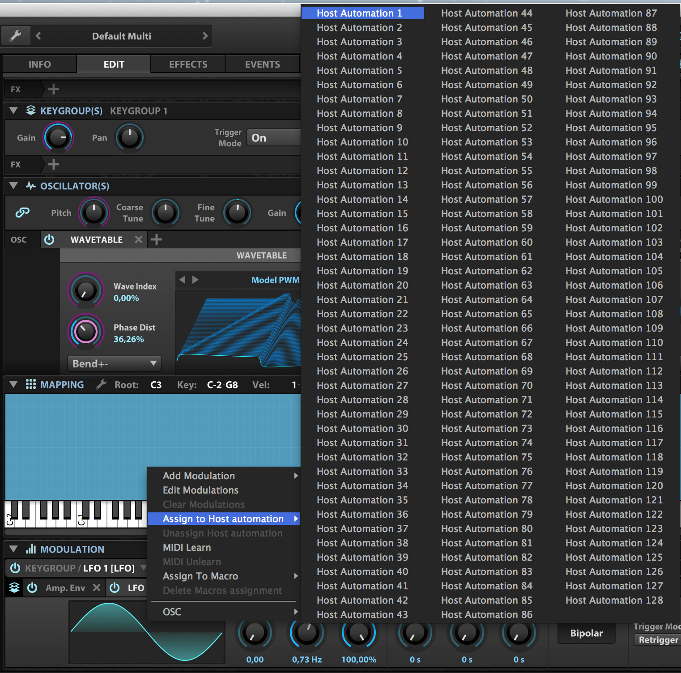The width and height of the screenshot is (681, 673).
Task: Open the wrench settings menu
Action: pos(16,36)
